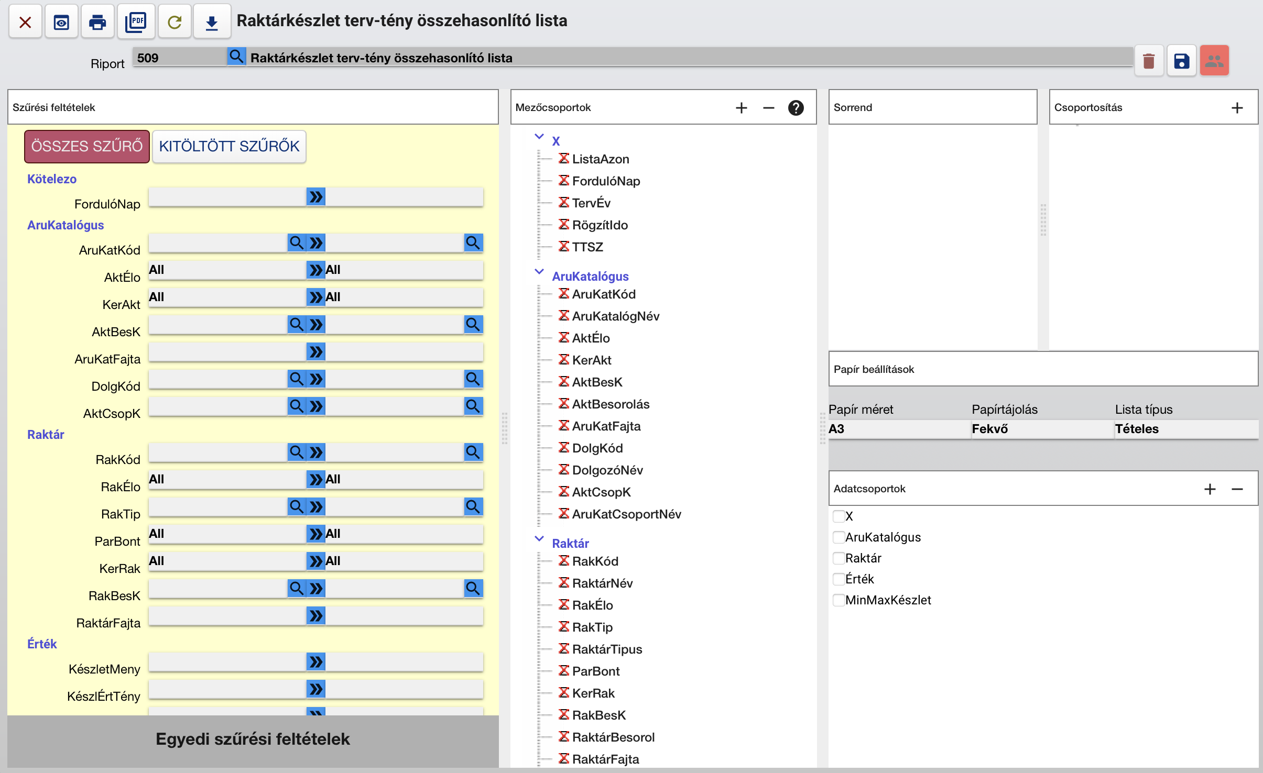Add a data group with Adatcsoportok plus
The height and width of the screenshot is (773, 1263).
[x=1210, y=489]
